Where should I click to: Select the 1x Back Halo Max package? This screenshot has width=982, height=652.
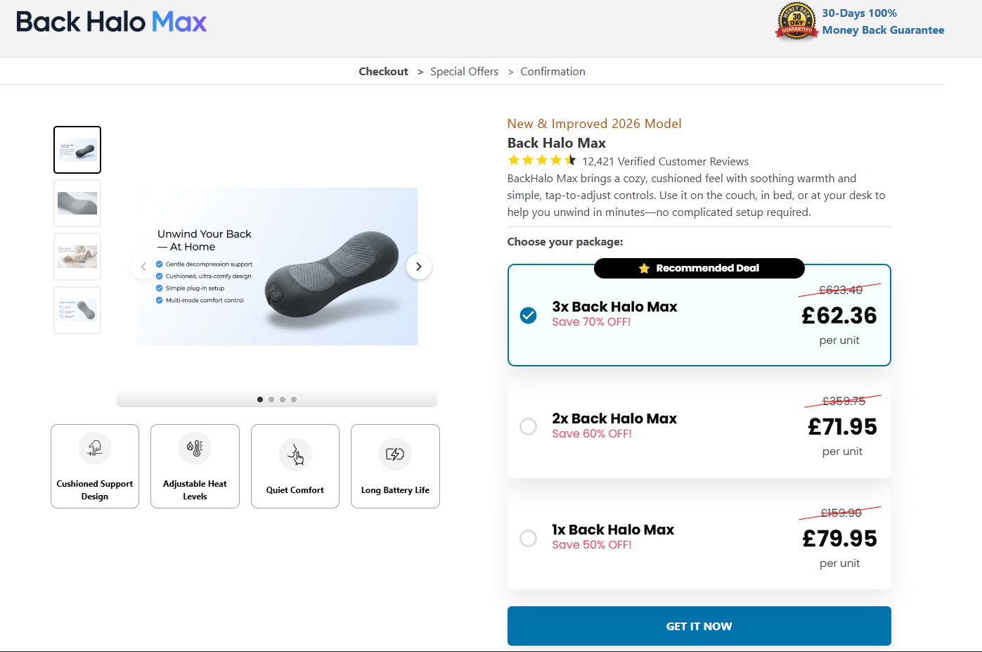(528, 538)
